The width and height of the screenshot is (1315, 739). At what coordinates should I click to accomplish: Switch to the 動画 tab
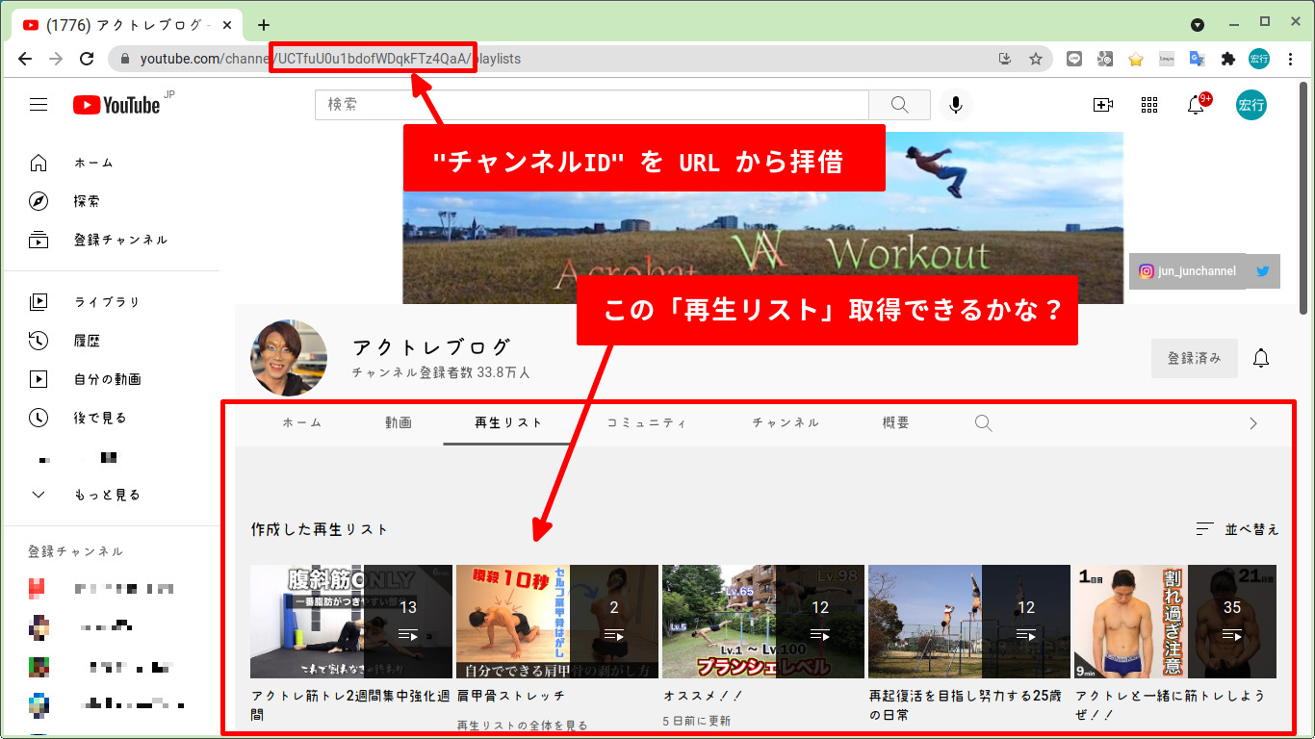click(x=399, y=421)
